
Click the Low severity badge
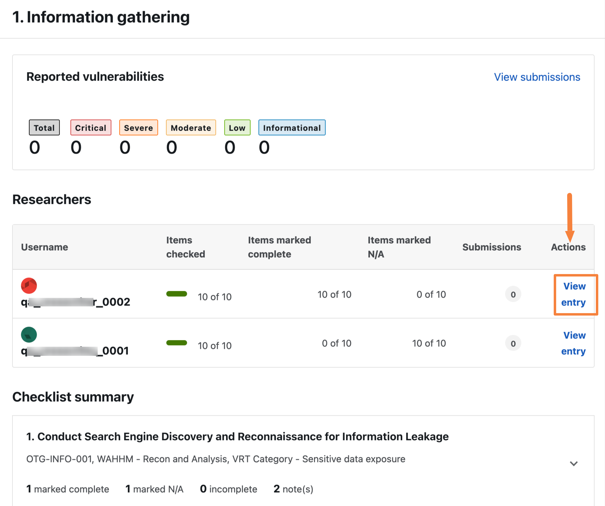[x=237, y=128]
